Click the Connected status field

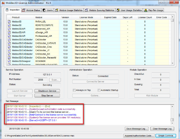click(x=103, y=76)
